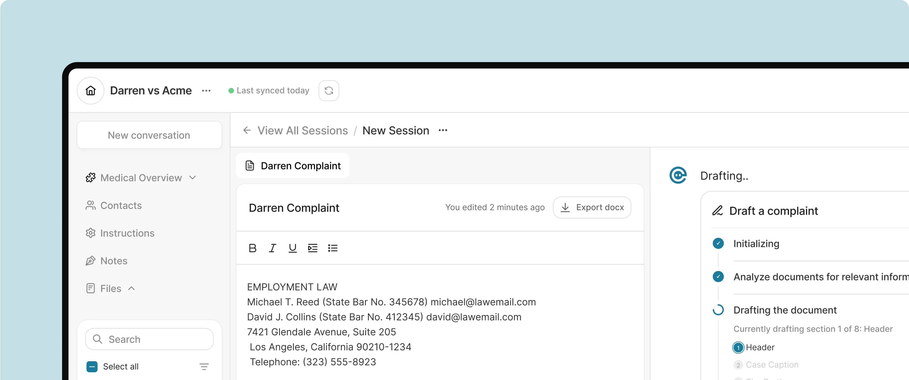
Task: Click the Drafting the document spinner
Action: pyautogui.click(x=718, y=310)
